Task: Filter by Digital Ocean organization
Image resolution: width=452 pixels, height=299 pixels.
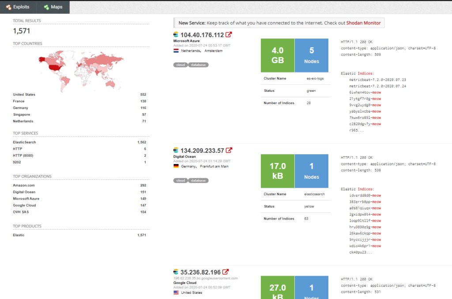Action: (24, 192)
